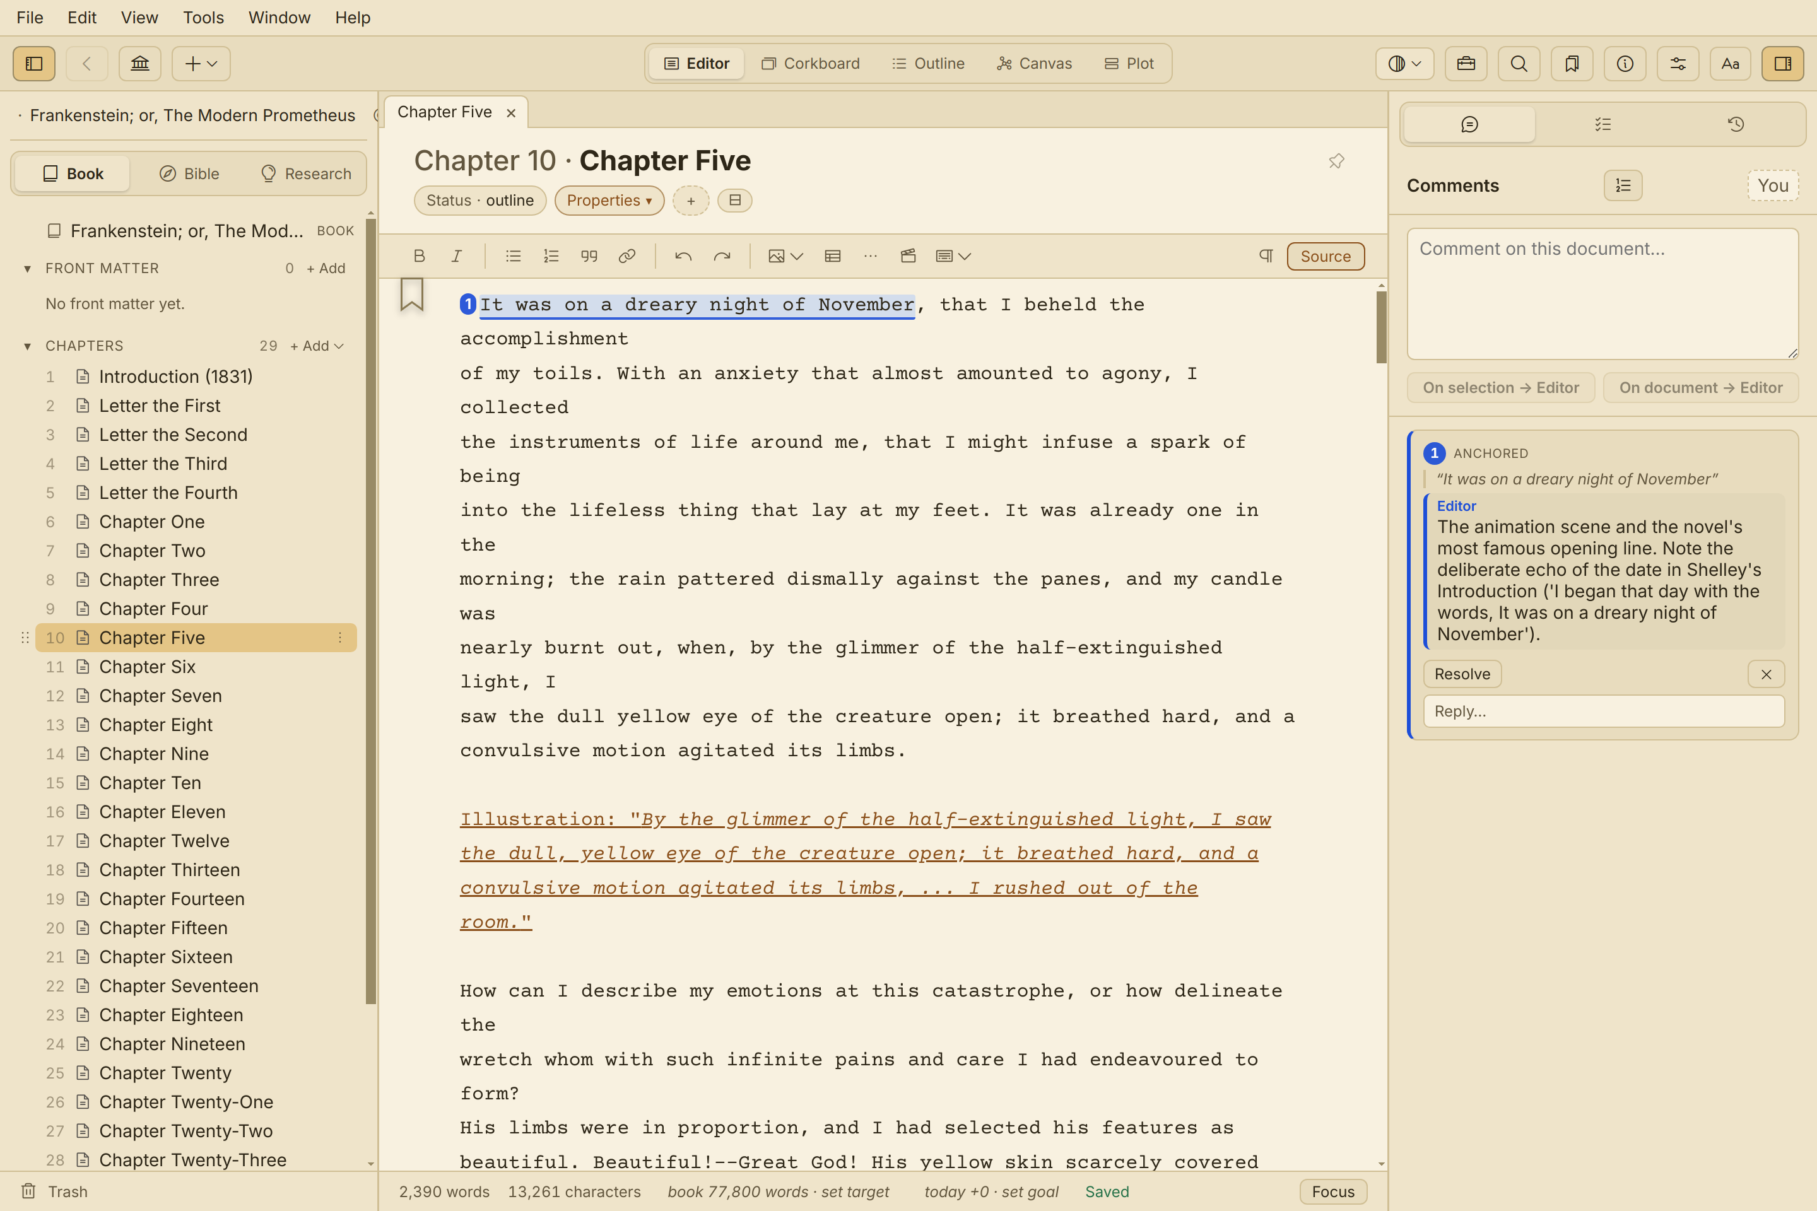This screenshot has height=1211, width=1817.
Task: Focus the comment text area
Action: (1603, 293)
